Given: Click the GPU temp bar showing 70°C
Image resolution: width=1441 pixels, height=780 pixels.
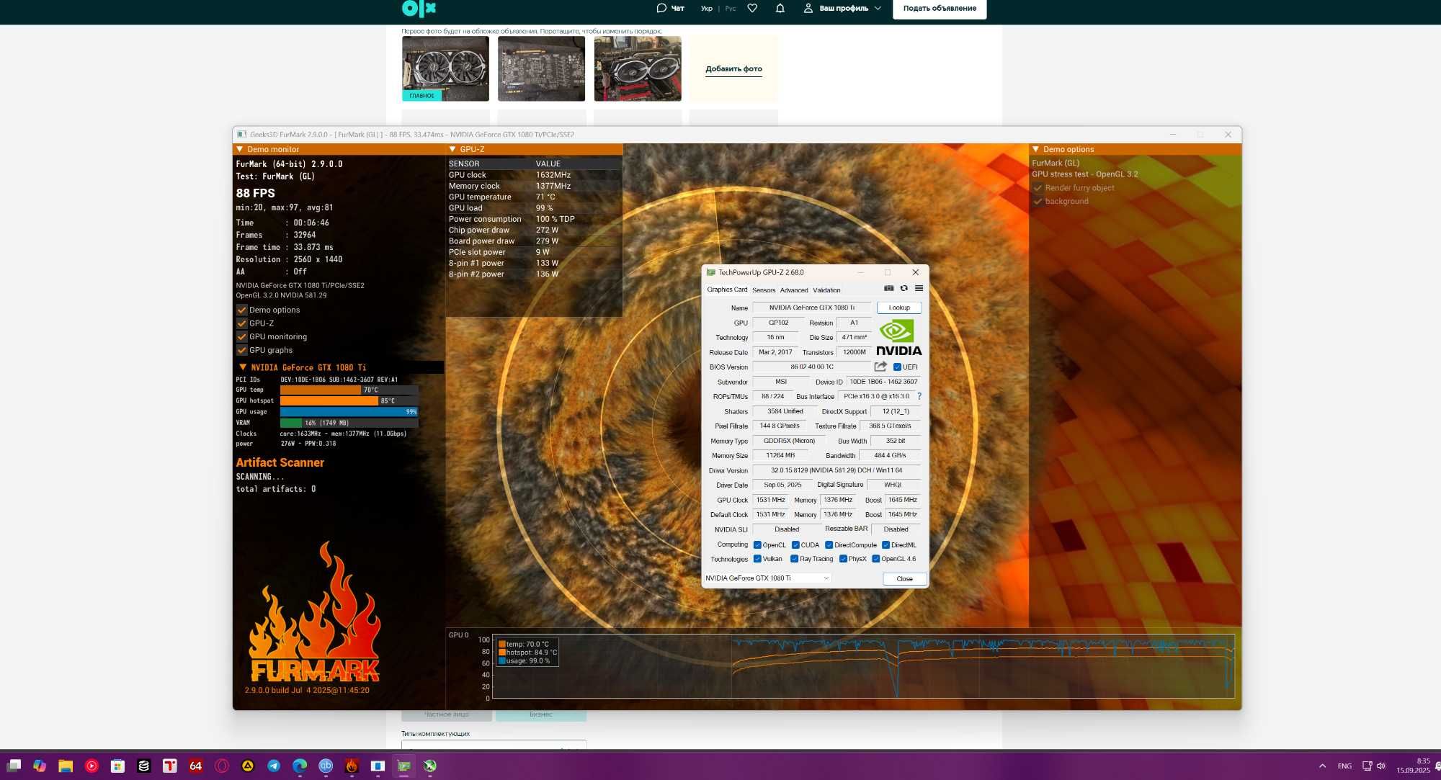Looking at the screenshot, I should pos(349,390).
